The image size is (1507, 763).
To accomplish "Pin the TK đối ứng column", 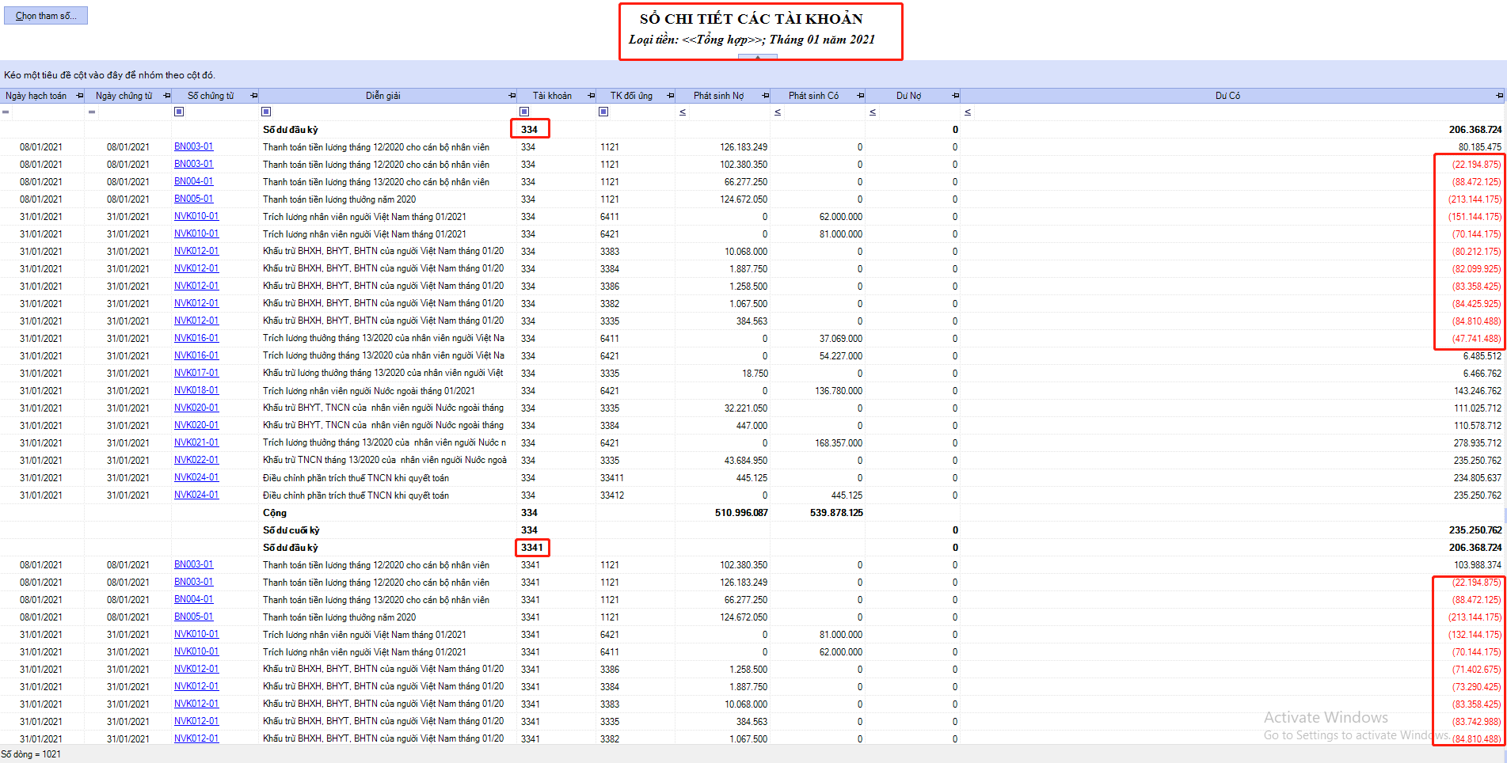I will pyautogui.click(x=670, y=96).
